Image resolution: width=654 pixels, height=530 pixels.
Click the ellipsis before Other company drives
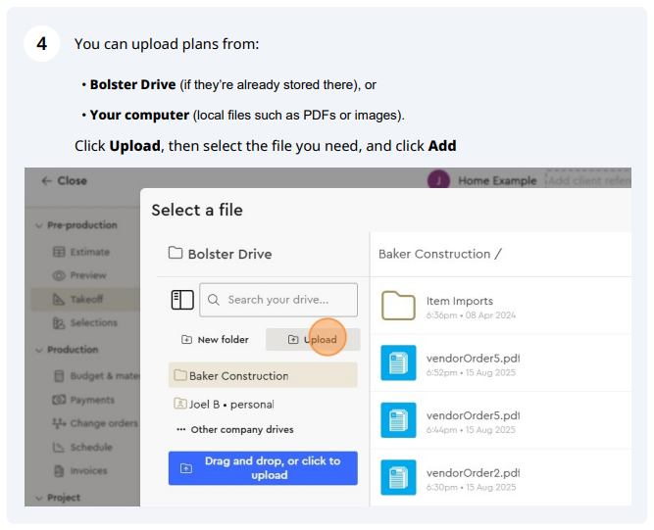[181, 429]
